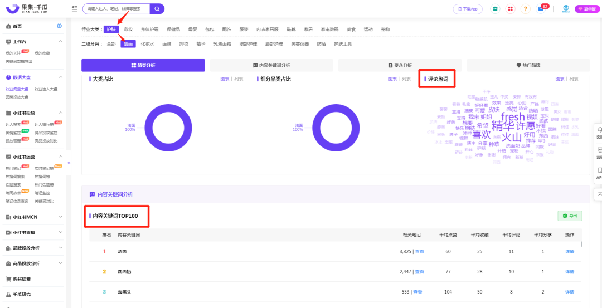Switch to the 热门品牌 tab

tap(528, 65)
